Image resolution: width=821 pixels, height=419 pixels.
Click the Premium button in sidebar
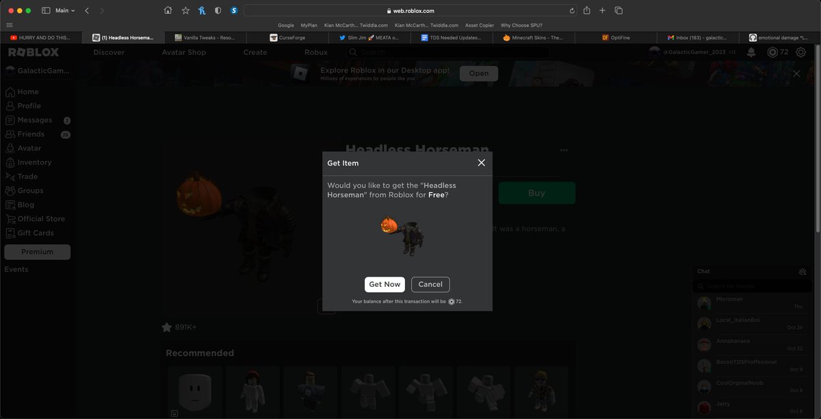point(37,252)
